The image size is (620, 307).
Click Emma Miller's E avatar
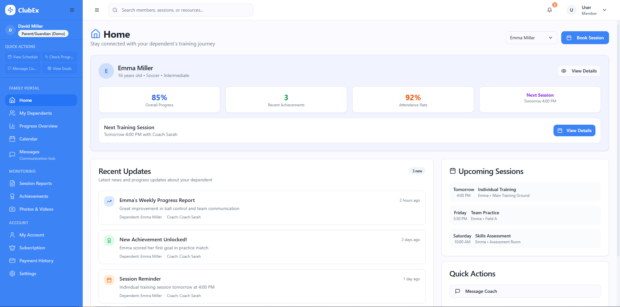[x=106, y=71]
